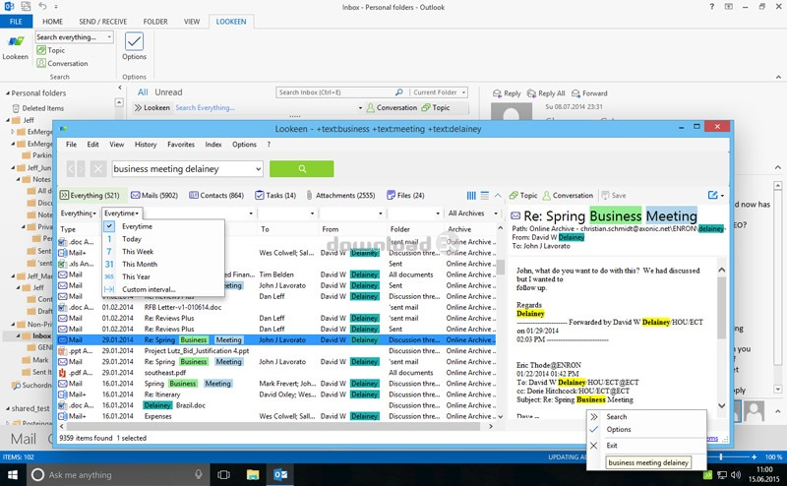Click the clear search X button
This screenshot has height=486, width=787.
click(x=97, y=168)
